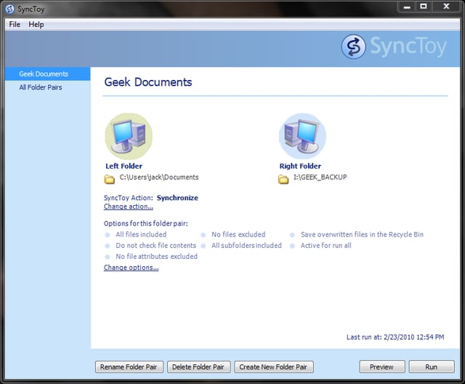Click the No file attributes excluded text
This screenshot has height=384, width=465.
tap(157, 257)
